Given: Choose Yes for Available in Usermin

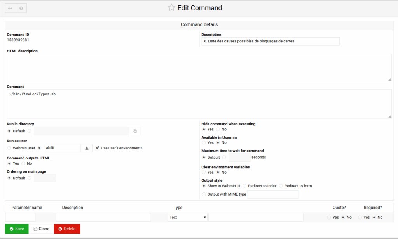Looking at the screenshot, I should point(204,143).
